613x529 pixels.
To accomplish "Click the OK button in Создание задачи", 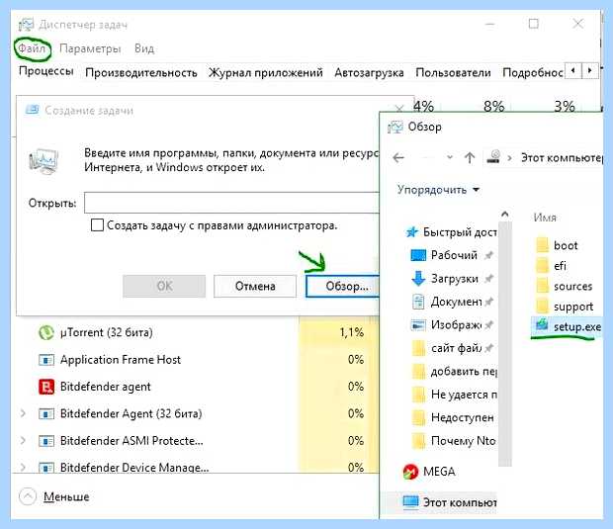I will click(x=164, y=286).
